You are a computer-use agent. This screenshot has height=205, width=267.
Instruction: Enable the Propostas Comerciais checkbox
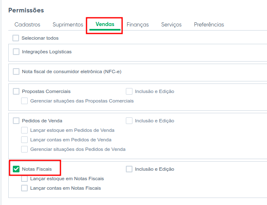coord(16,91)
